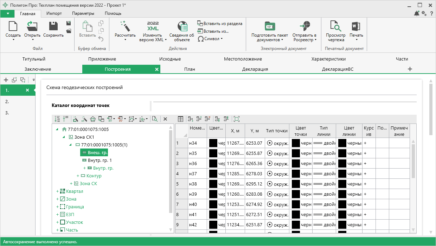Image resolution: width=436 pixels, height=246 pixels.
Task: Run the Calculate magic wand tool
Action: (x=125, y=26)
